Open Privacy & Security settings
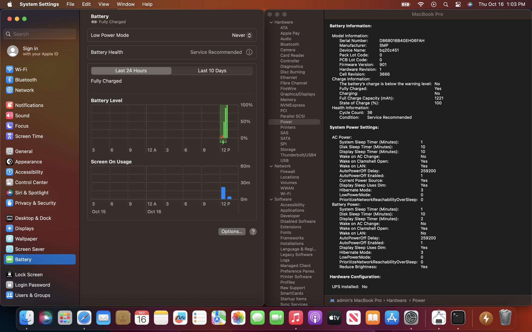The width and height of the screenshot is (532, 332). 35,203
